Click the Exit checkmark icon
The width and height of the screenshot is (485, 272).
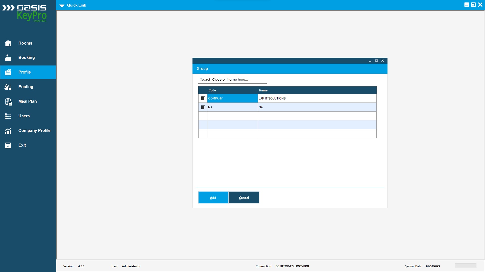(8, 145)
